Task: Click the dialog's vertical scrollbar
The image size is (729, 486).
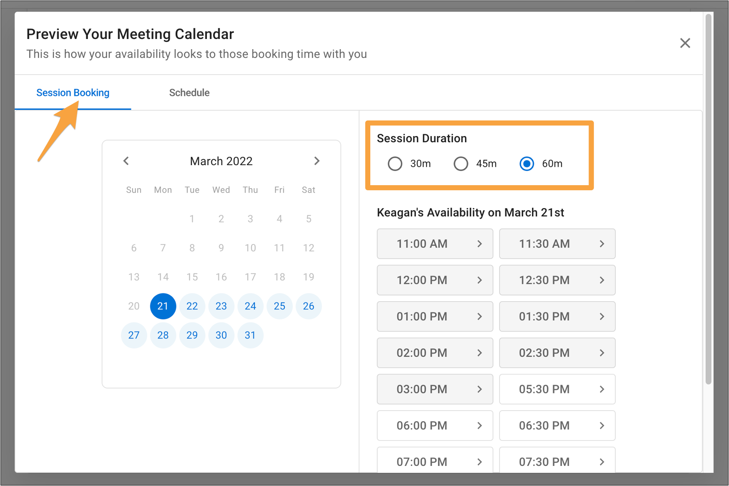Action: pyautogui.click(x=708, y=199)
